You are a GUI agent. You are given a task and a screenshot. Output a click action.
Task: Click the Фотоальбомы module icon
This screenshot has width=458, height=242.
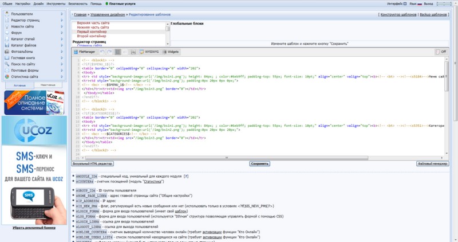[x=6, y=51]
